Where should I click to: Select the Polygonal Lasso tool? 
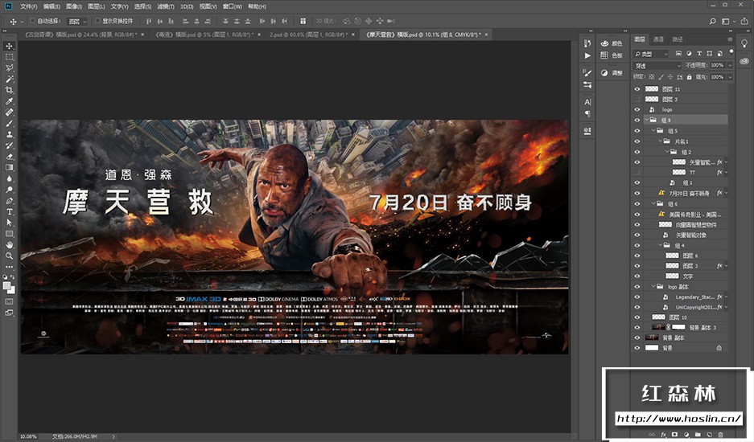click(9, 68)
